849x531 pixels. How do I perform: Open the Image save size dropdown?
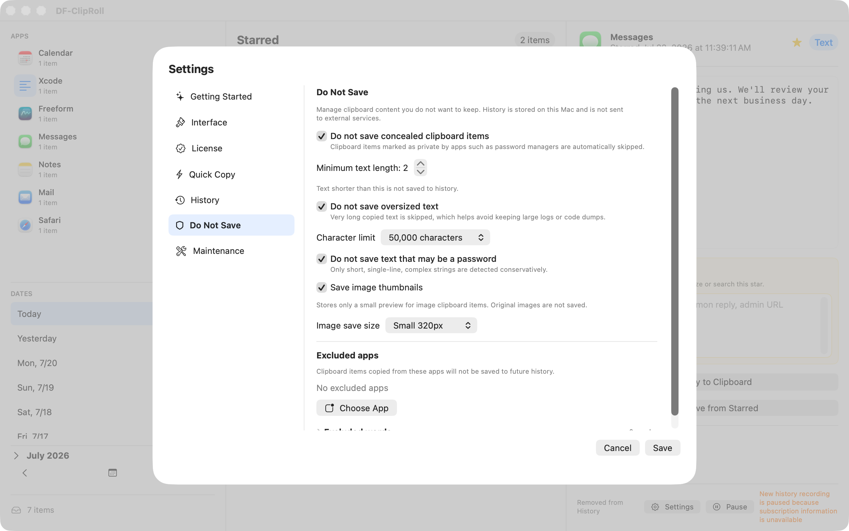(x=431, y=325)
